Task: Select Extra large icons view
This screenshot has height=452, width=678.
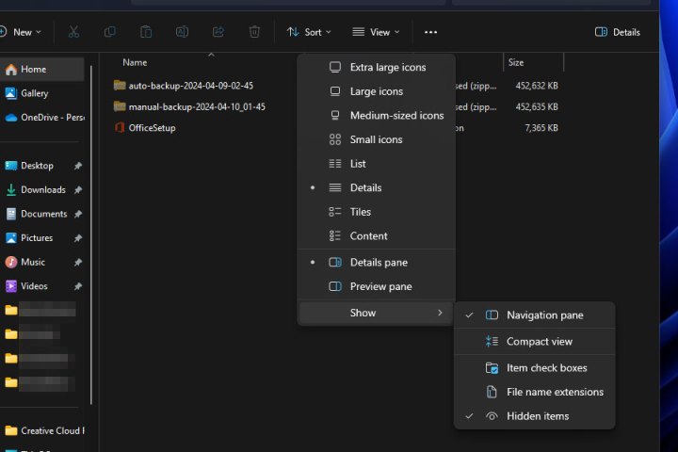Action: pos(387,68)
